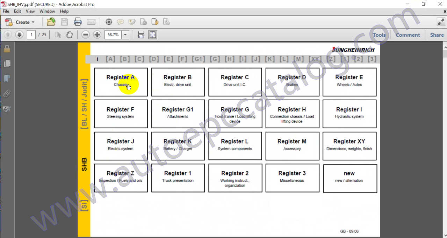This screenshot has width=447, height=238.
Task: Toggle the fit one full page view
Action: [153, 35]
